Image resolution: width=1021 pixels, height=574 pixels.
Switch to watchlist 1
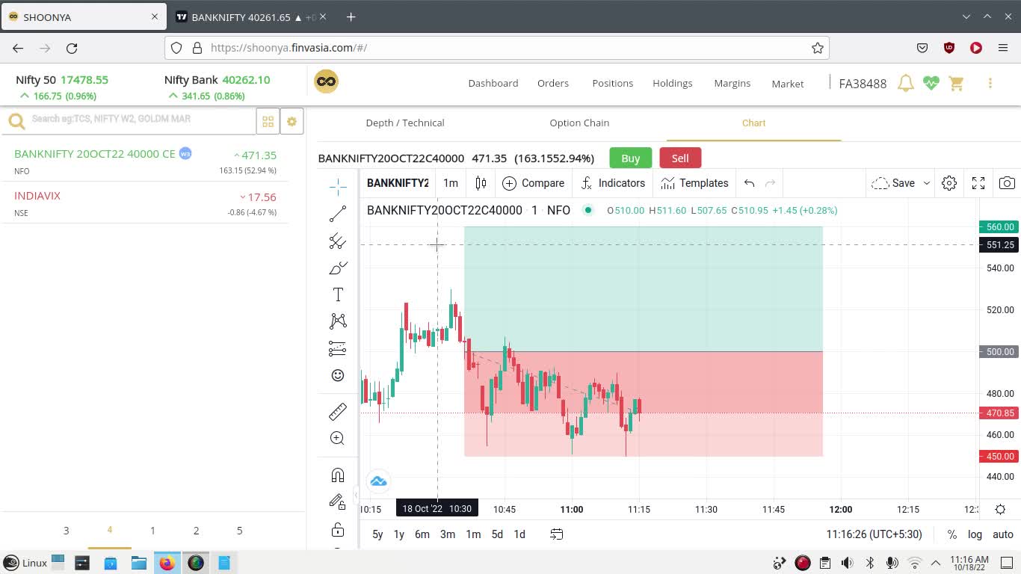click(152, 531)
